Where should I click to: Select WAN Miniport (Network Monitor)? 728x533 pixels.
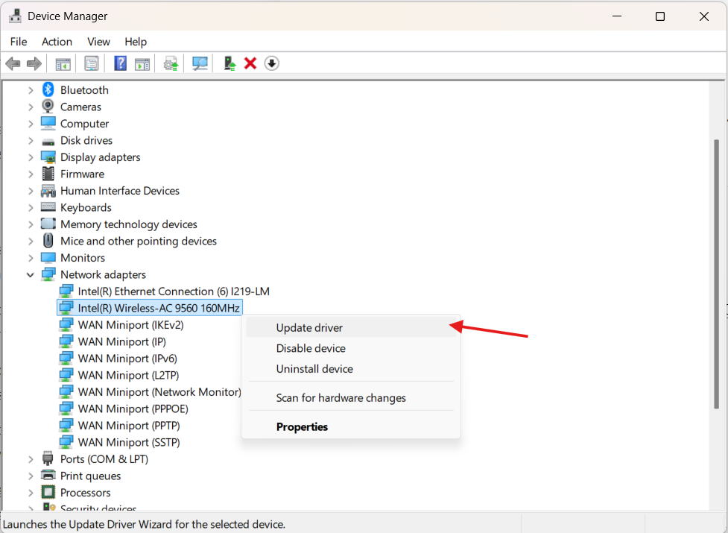[159, 391]
